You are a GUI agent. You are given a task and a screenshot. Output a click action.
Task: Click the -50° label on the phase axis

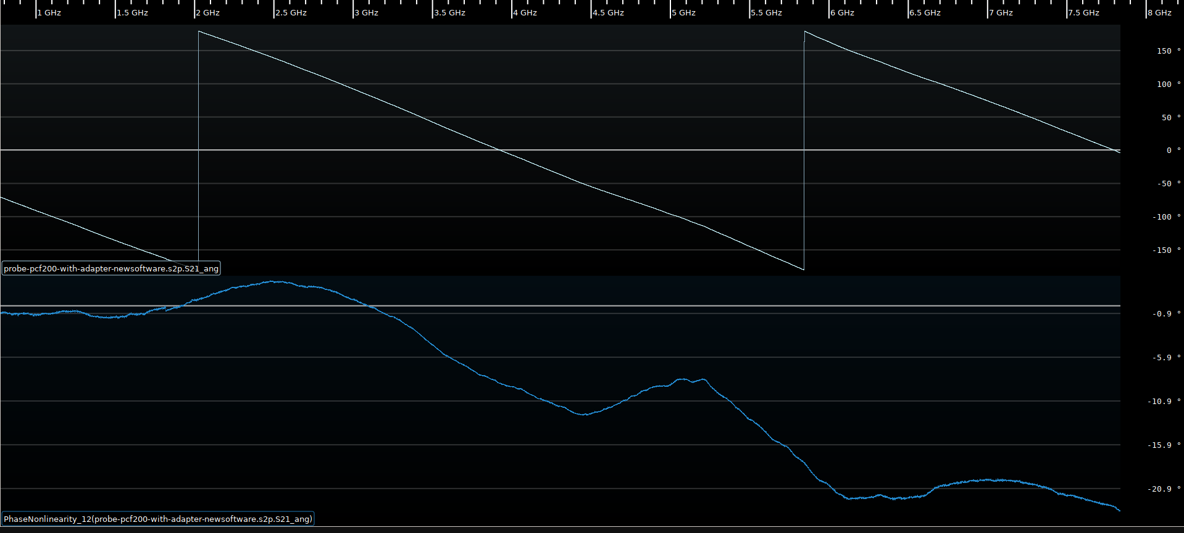tap(1169, 183)
